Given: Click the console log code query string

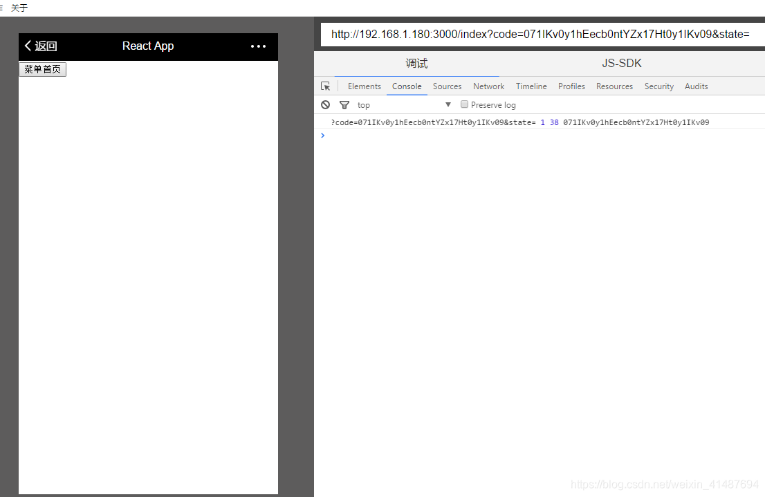Looking at the screenshot, I should click(433, 122).
